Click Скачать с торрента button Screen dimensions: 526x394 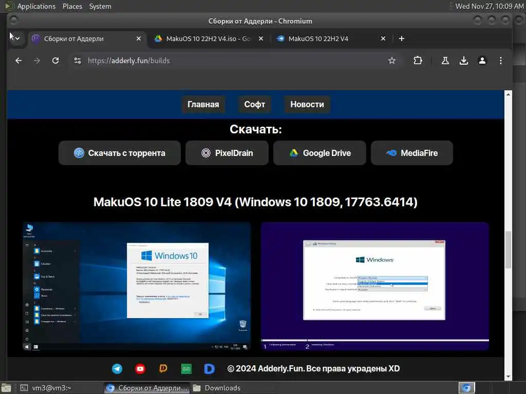tap(119, 153)
